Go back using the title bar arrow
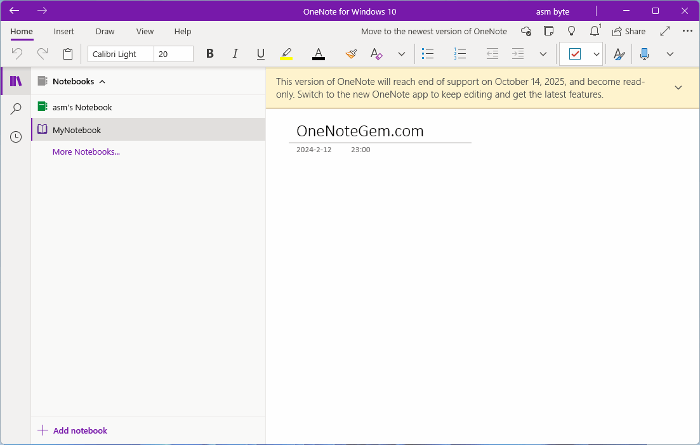The image size is (700, 445). pyautogui.click(x=15, y=11)
